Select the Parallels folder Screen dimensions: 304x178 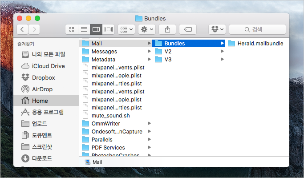116,140
